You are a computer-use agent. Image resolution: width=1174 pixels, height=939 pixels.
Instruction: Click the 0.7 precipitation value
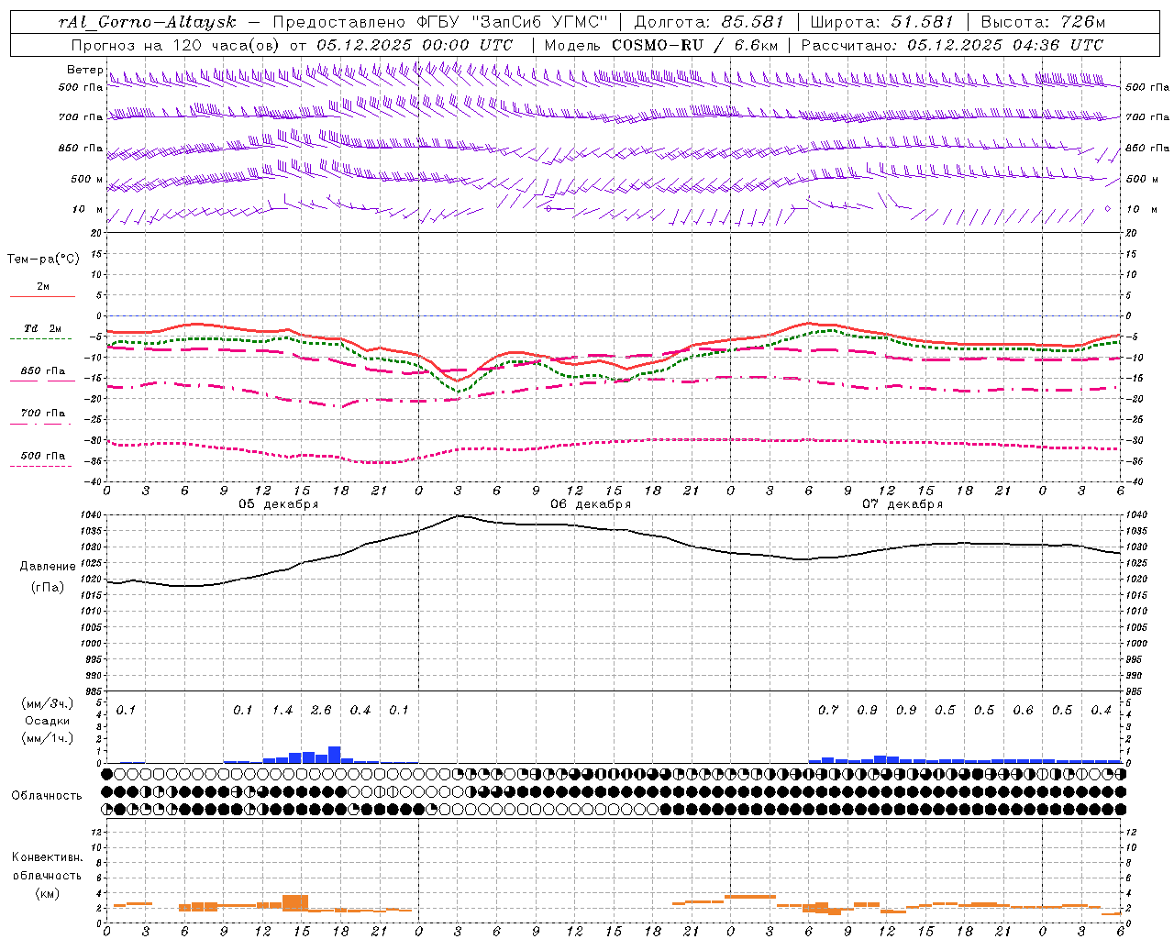[x=828, y=711]
